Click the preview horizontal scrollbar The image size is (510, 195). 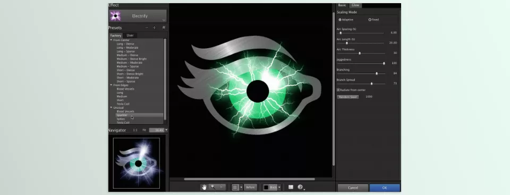click(x=249, y=179)
